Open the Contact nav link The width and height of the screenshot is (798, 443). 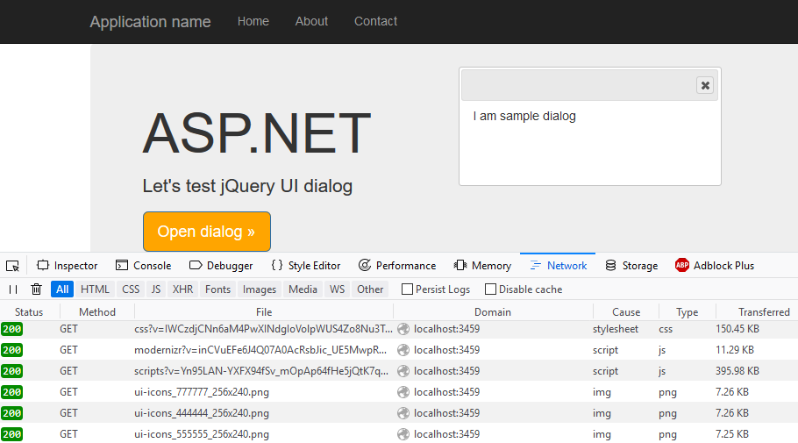[375, 21]
